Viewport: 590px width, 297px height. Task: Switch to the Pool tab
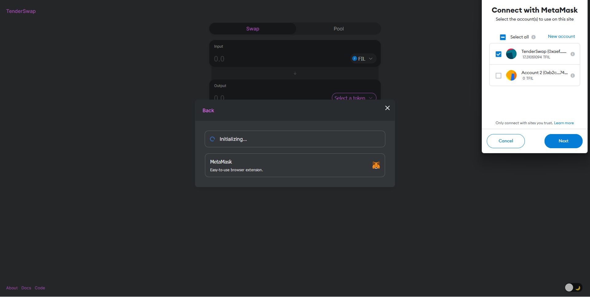(339, 29)
